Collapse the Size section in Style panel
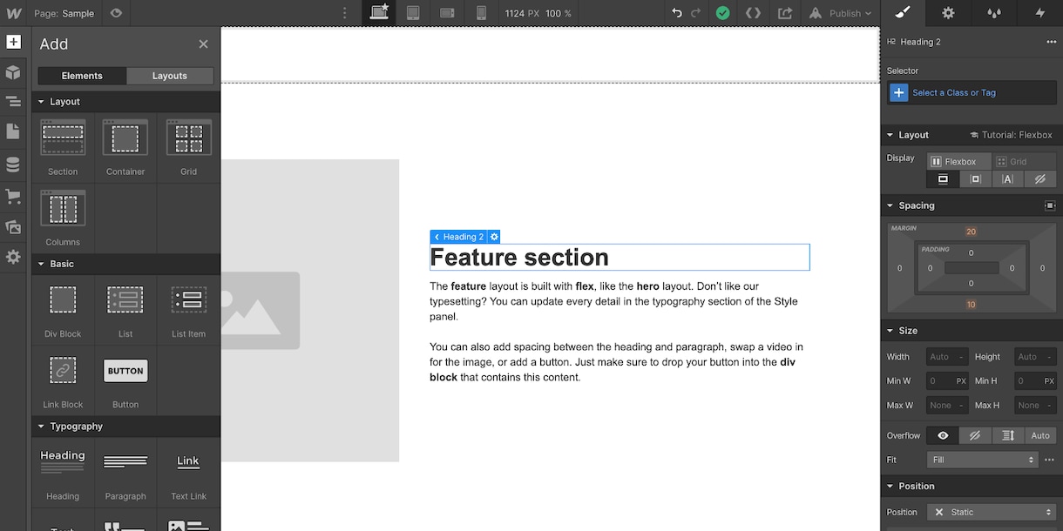Screen dimensions: 1063x531 click(x=890, y=331)
